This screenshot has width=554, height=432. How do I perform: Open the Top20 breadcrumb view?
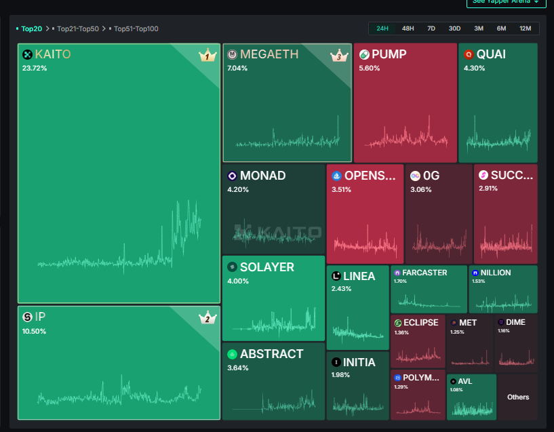(31, 29)
